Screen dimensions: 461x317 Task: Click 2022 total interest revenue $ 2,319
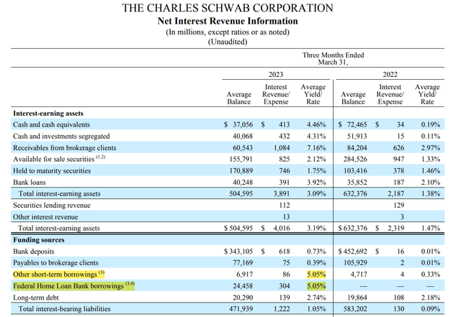(x=390, y=228)
